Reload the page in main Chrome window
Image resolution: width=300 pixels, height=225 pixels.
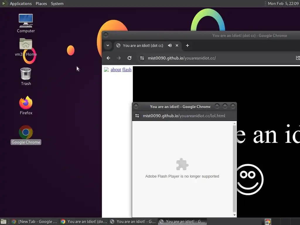(x=129, y=58)
